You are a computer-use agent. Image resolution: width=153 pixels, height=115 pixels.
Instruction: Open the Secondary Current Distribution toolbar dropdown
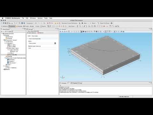click(x=70, y=23)
